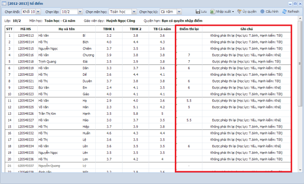
Task: Click empty retake cell for Bí
Action: click(x=189, y=36)
